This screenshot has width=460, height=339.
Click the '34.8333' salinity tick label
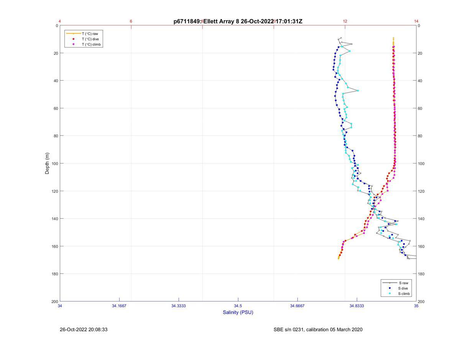tap(357, 306)
